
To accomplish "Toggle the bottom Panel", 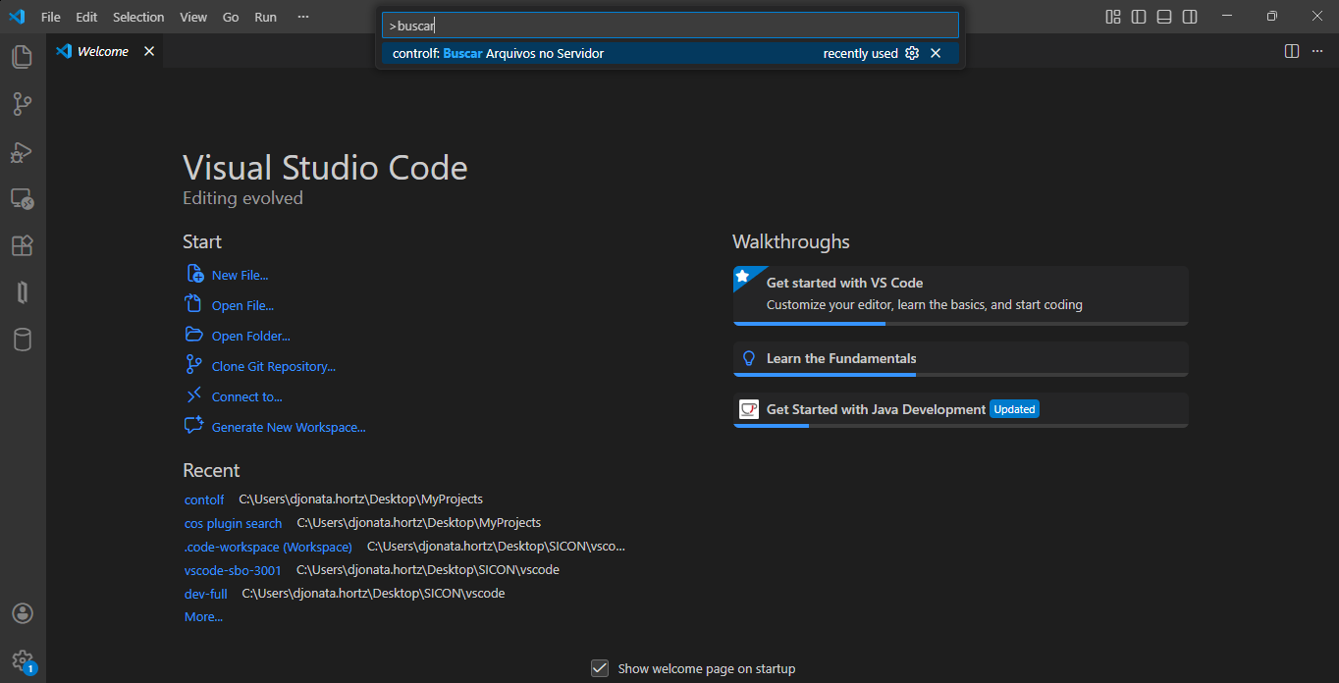I will tap(1164, 17).
